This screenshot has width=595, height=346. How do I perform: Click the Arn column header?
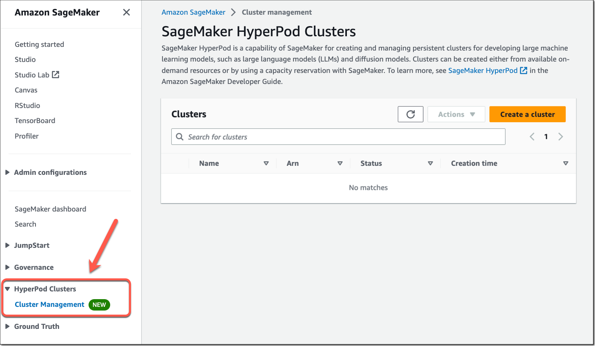pyautogui.click(x=293, y=163)
